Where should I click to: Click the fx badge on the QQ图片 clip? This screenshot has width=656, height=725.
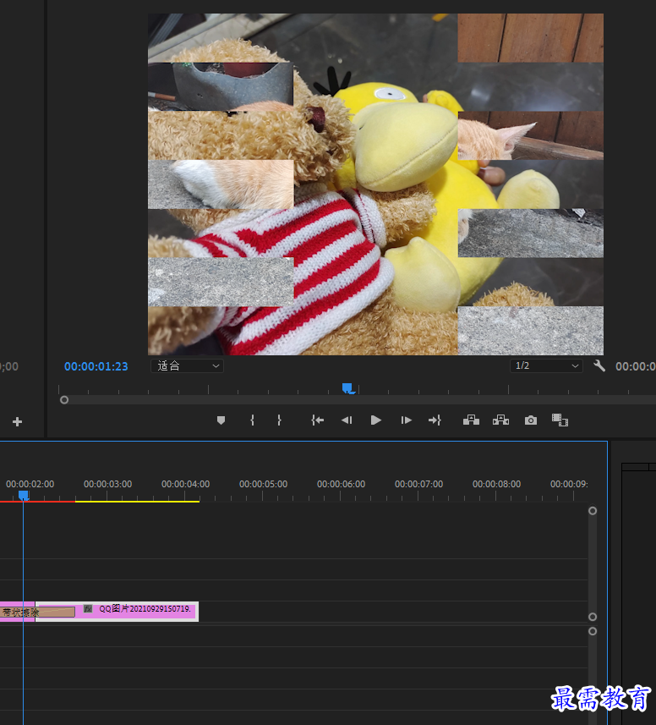(x=88, y=608)
